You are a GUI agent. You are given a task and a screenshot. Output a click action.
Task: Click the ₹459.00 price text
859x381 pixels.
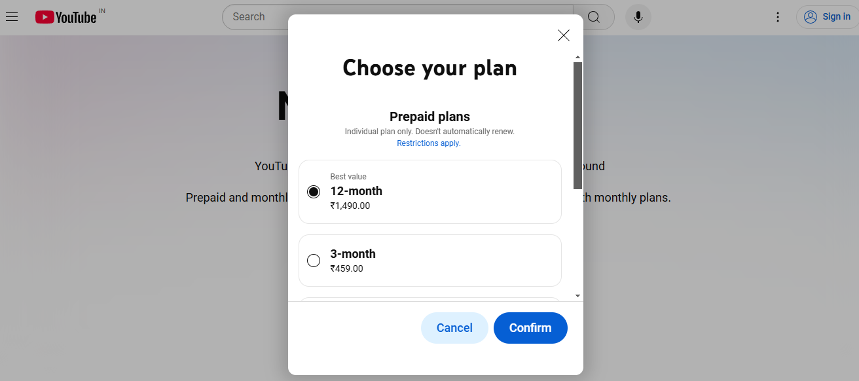pyautogui.click(x=346, y=268)
